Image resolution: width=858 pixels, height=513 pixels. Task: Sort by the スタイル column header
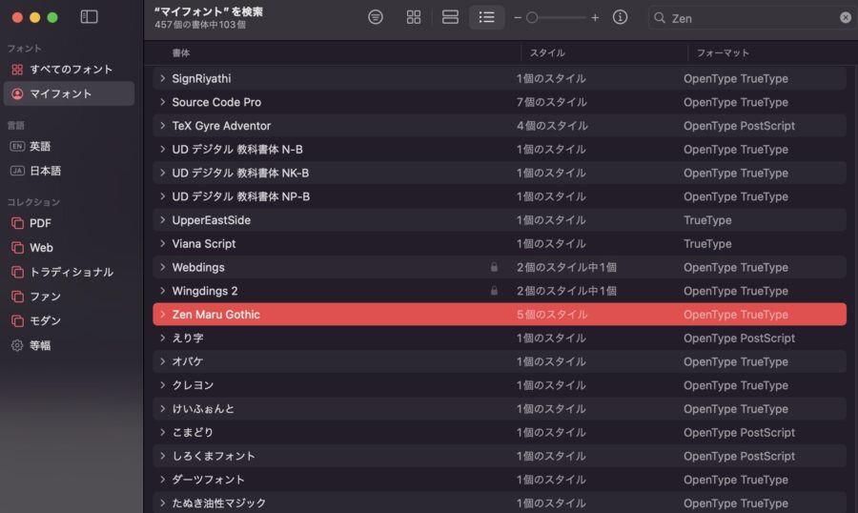(547, 53)
